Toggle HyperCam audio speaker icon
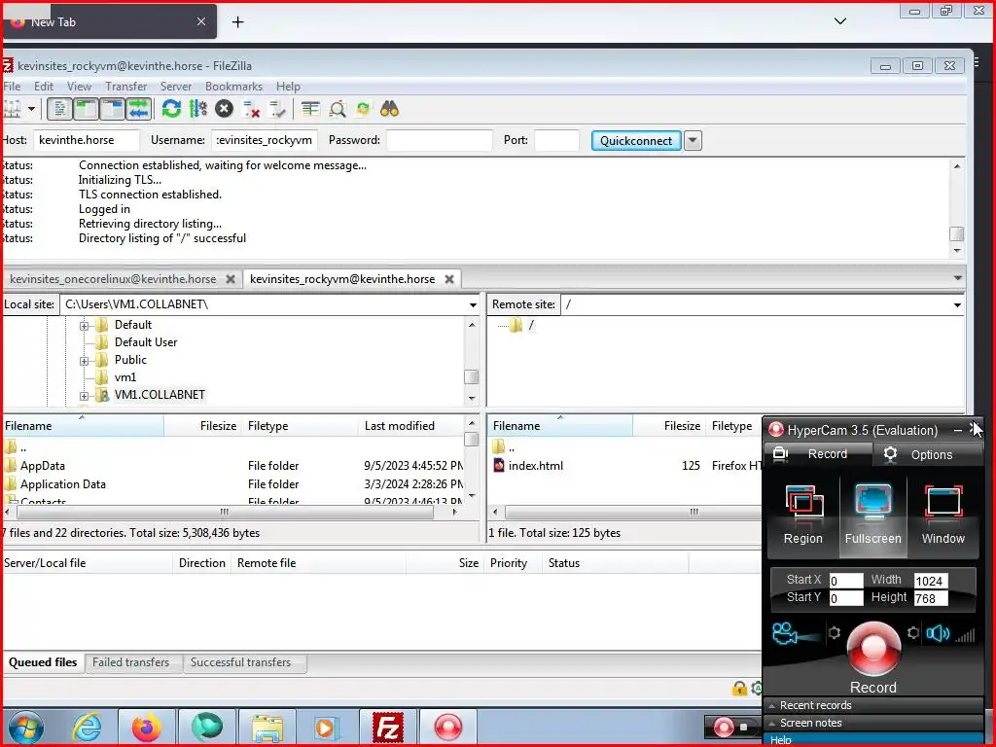Screen dimensions: 996x747 (937, 633)
